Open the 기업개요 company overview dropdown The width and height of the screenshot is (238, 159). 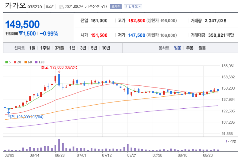click(x=133, y=7)
